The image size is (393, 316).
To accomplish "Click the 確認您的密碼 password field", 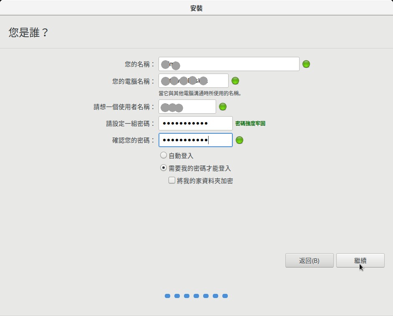I will pyautogui.click(x=195, y=140).
